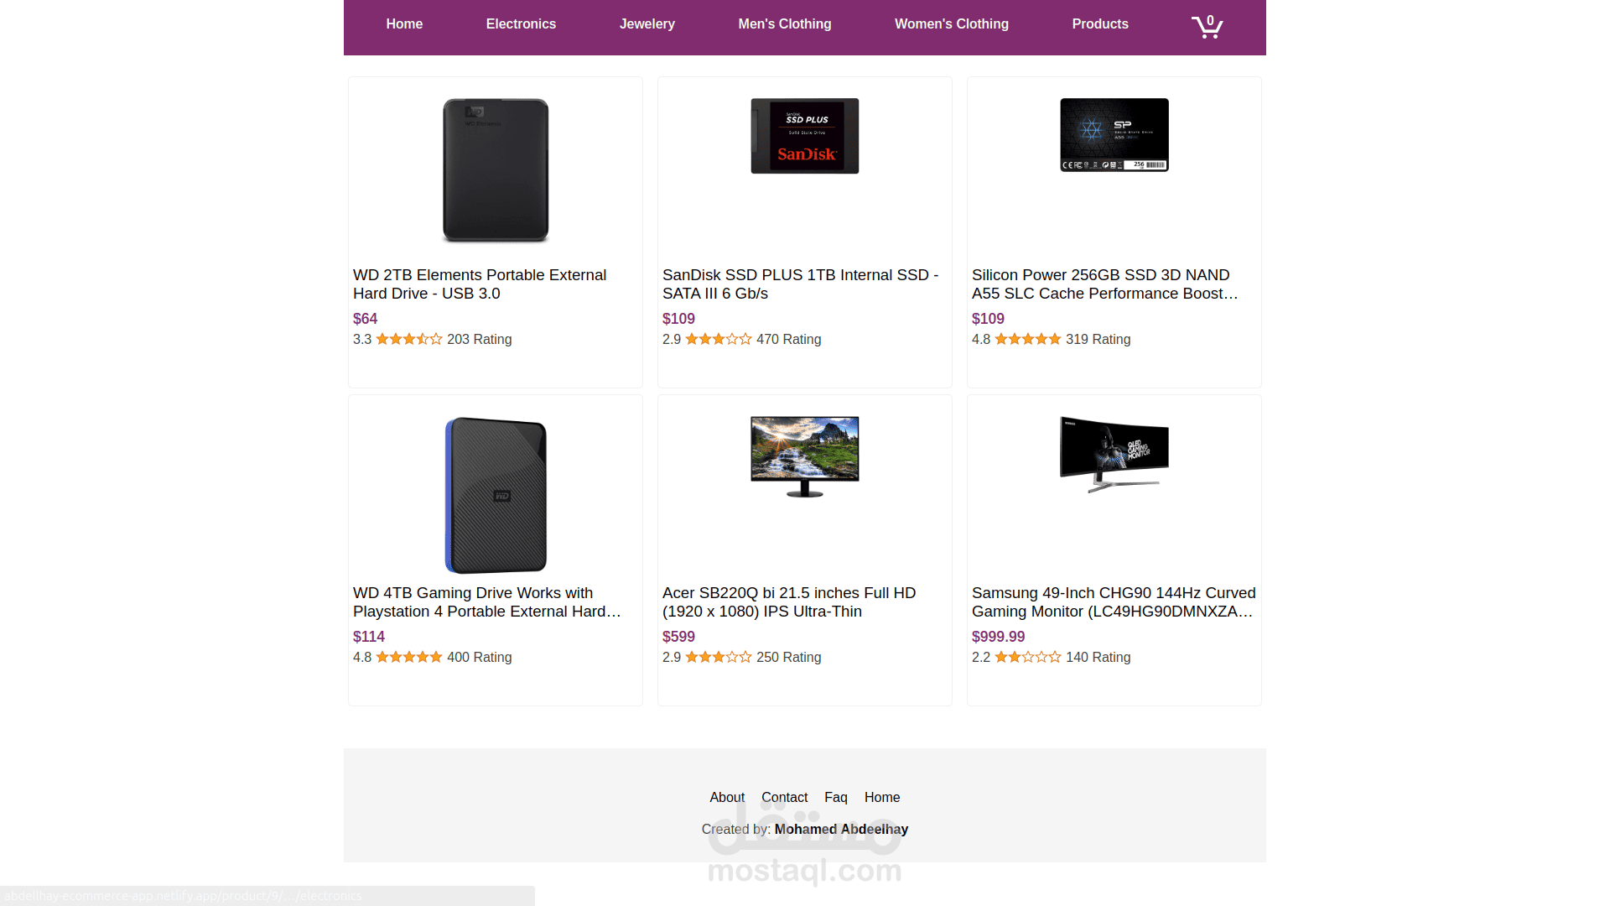Navigate to Women's Clothing category
Viewport: 1610px width, 906px height.
point(952,24)
